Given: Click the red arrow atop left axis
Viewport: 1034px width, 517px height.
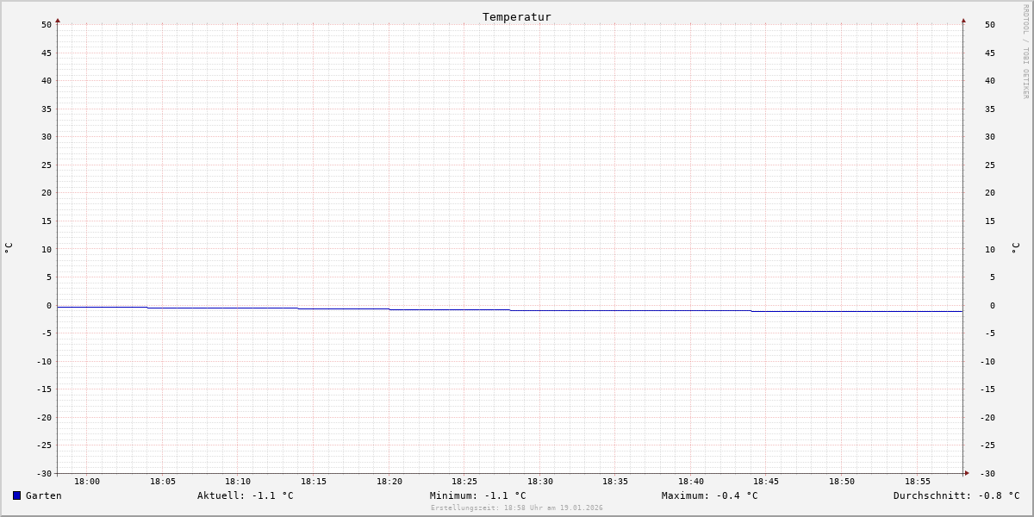Looking at the screenshot, I should [x=58, y=21].
